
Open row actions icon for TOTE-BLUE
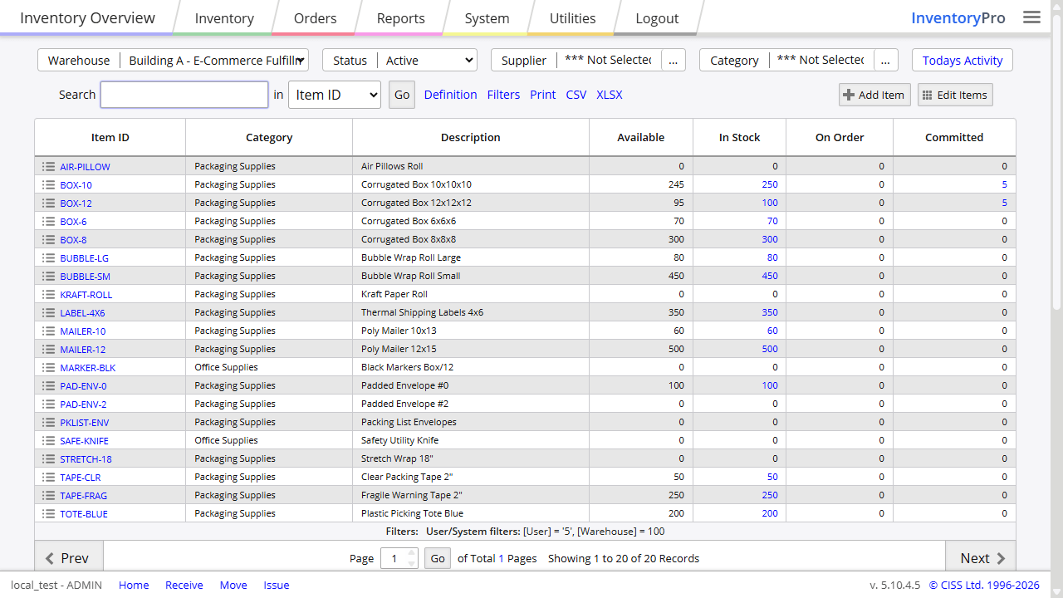pyautogui.click(x=48, y=514)
